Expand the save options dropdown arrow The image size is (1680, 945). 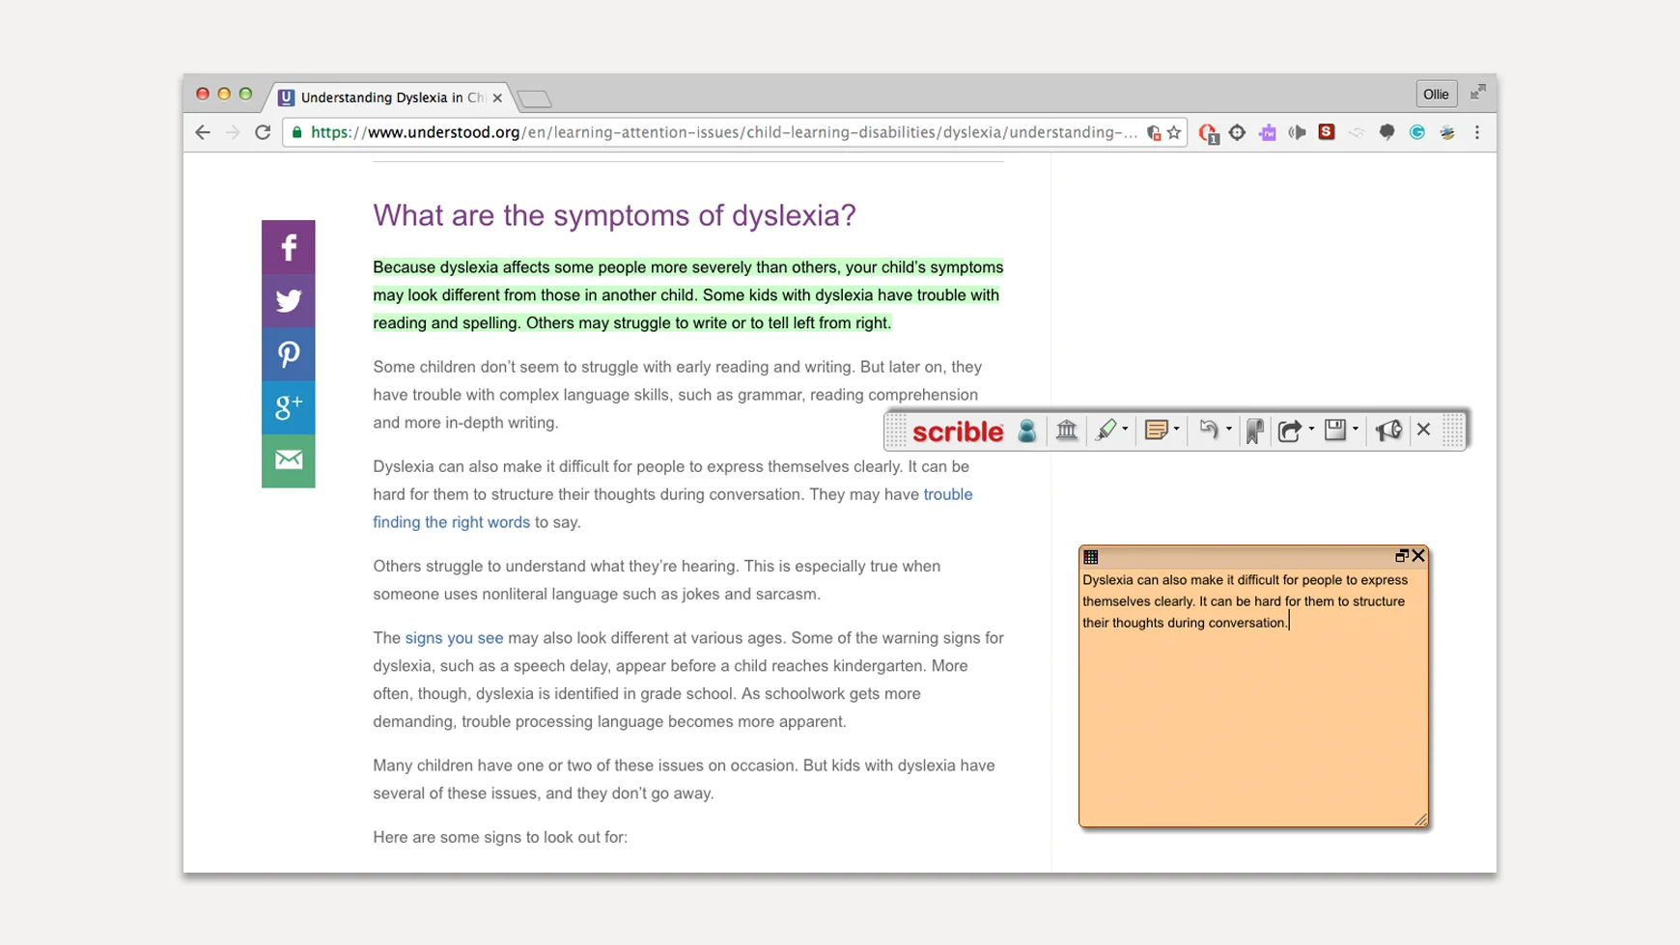click(1356, 430)
